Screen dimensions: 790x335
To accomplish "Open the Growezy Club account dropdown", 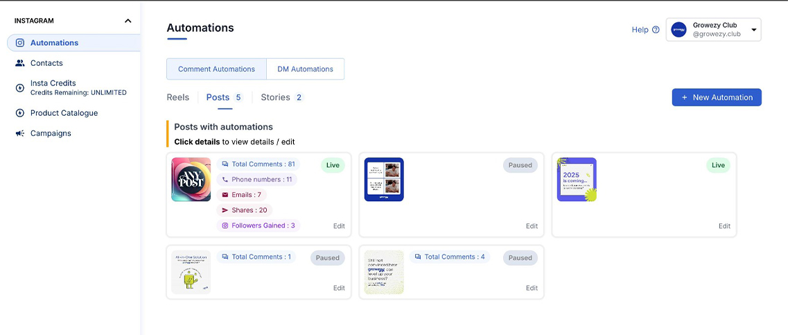I will pos(753,30).
